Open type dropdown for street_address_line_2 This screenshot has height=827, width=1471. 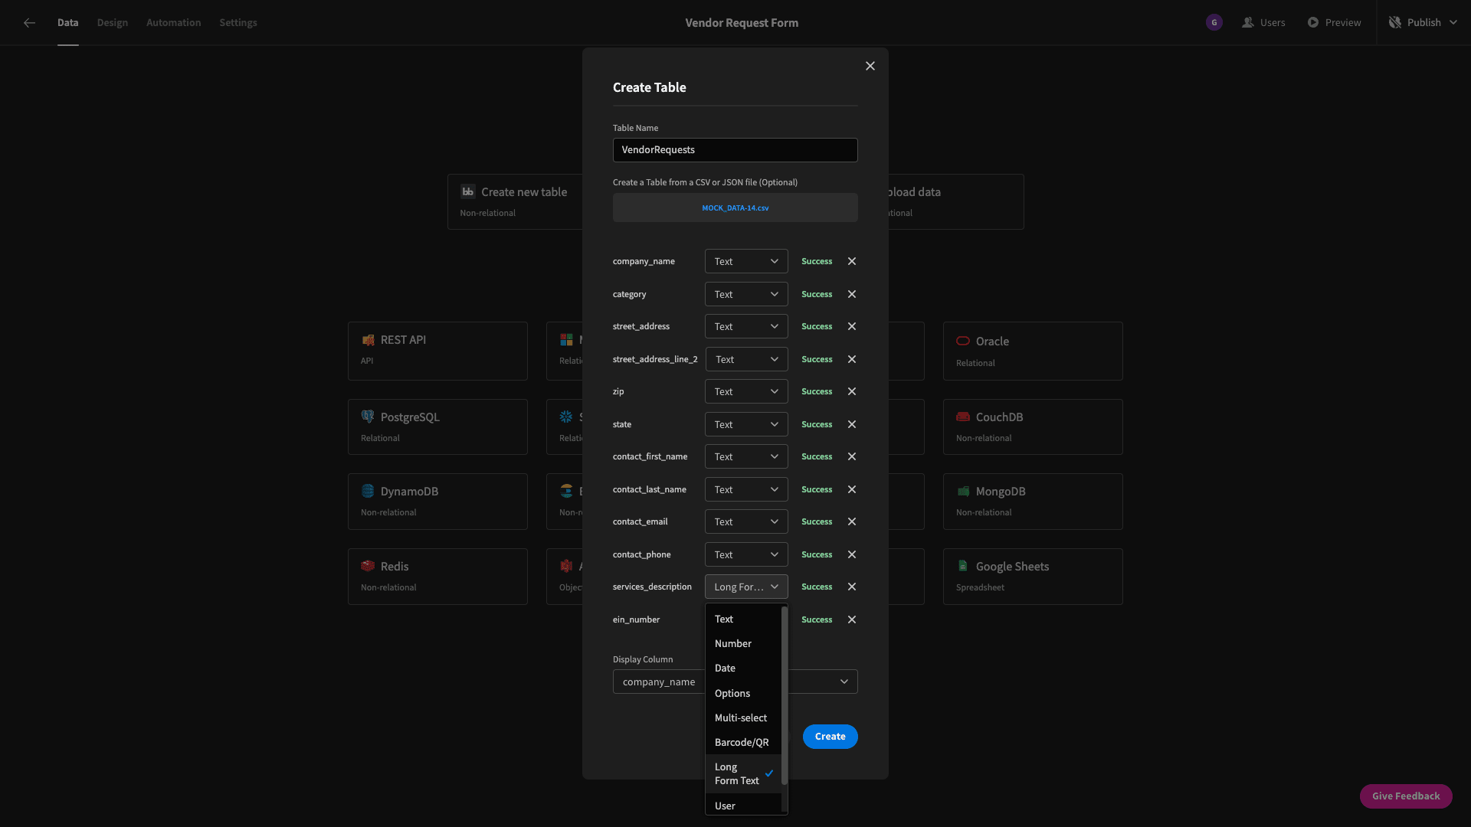[746, 359]
